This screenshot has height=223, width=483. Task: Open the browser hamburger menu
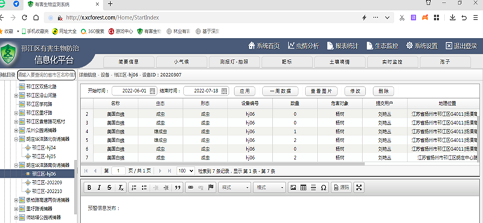click(476, 17)
